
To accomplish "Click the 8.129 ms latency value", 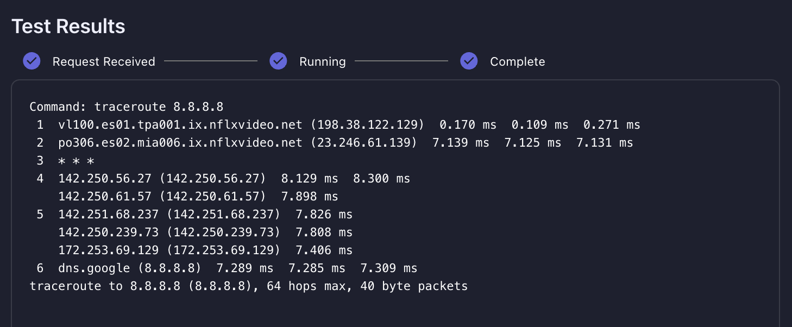I will click(x=310, y=179).
